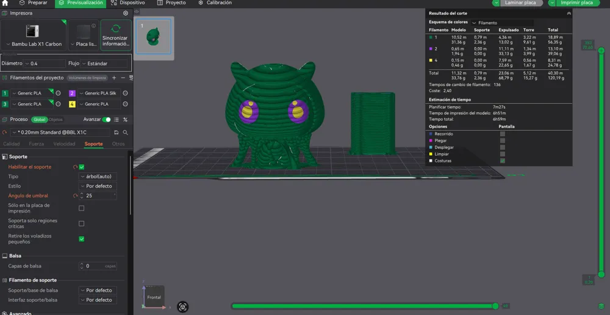The width and height of the screenshot is (610, 315).
Task: Save the process preset with save icon
Action: 116,132
